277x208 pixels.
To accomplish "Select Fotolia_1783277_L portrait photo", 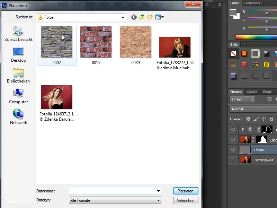I will (x=175, y=47).
